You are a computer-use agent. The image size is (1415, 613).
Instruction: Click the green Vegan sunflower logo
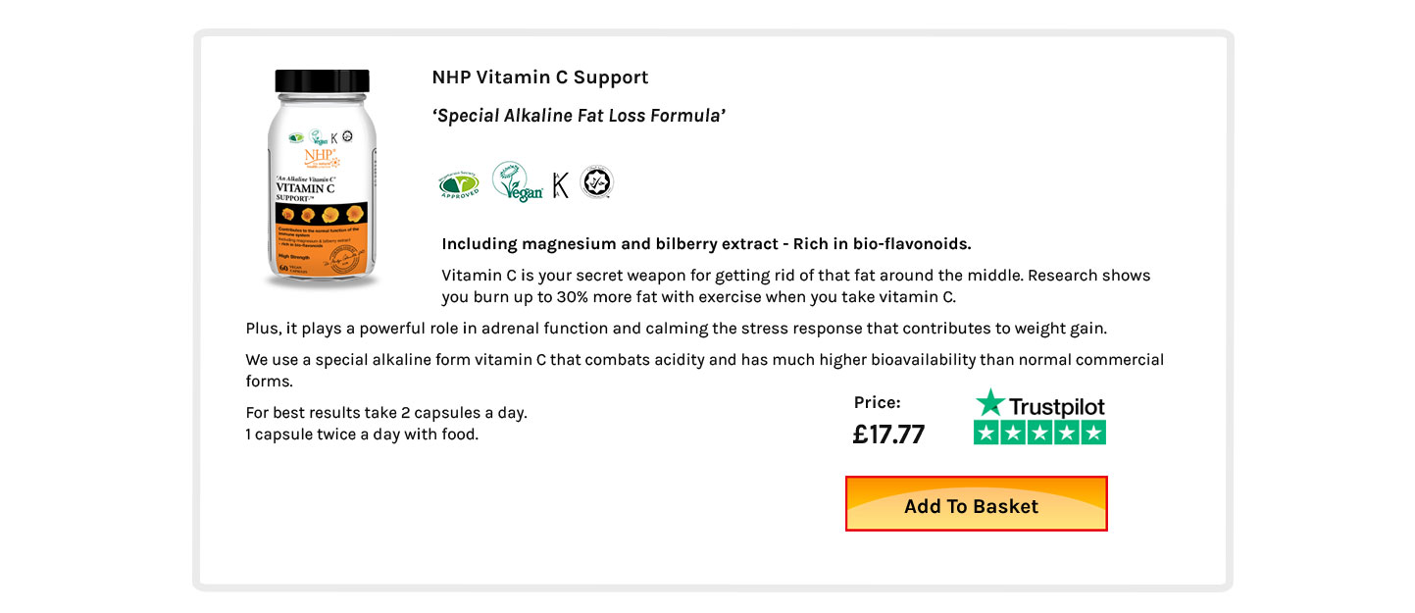(518, 182)
